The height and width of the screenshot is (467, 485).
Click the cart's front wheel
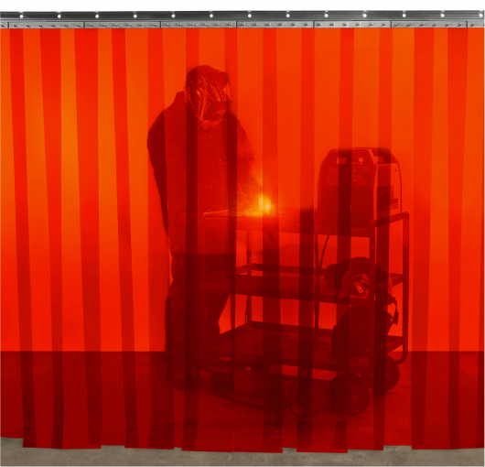[350, 395]
